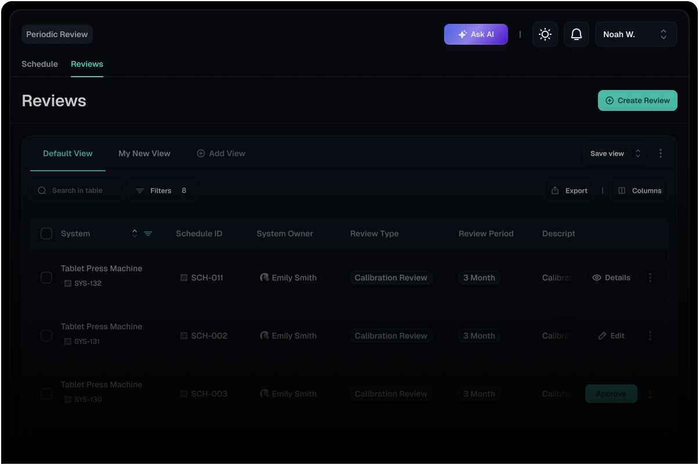Switch to the Schedule tab

tap(39, 64)
